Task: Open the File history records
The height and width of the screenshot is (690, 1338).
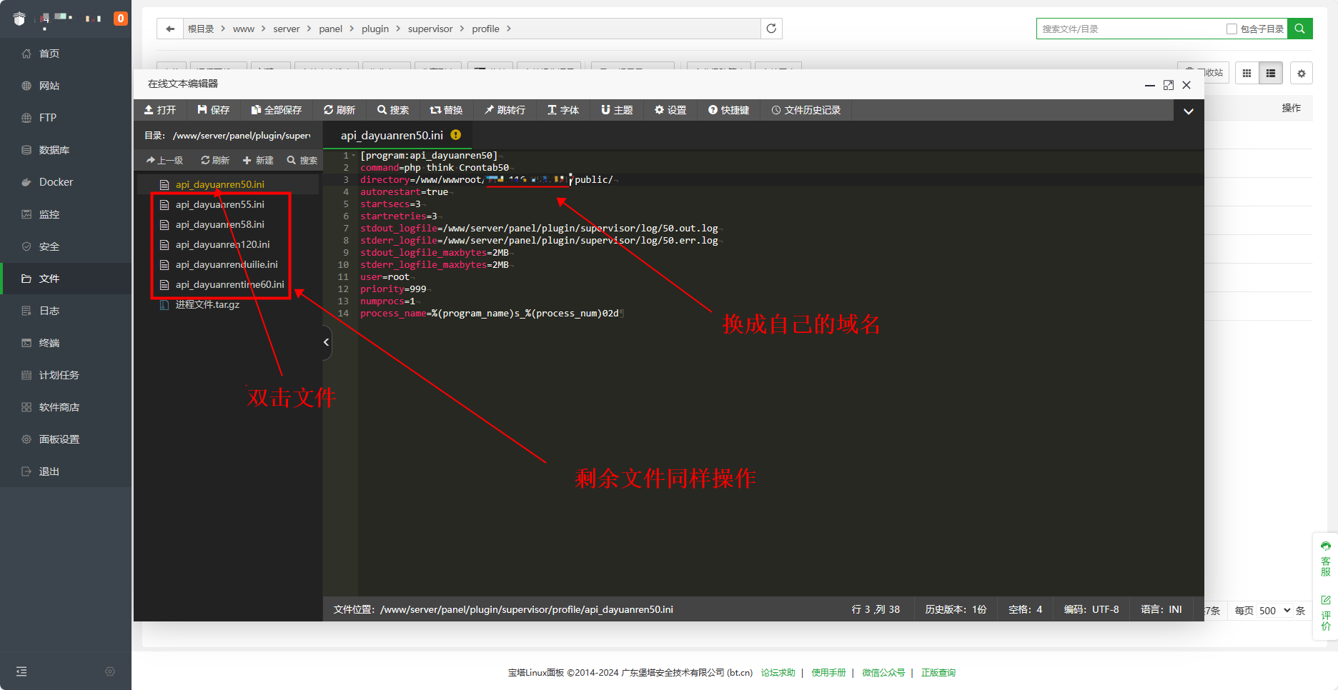Action: (806, 110)
